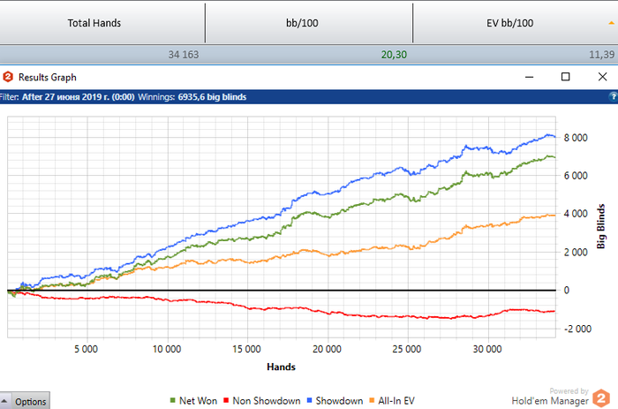Click the EV bb/100 value 11,39
The width and height of the screenshot is (618, 409).
click(601, 55)
